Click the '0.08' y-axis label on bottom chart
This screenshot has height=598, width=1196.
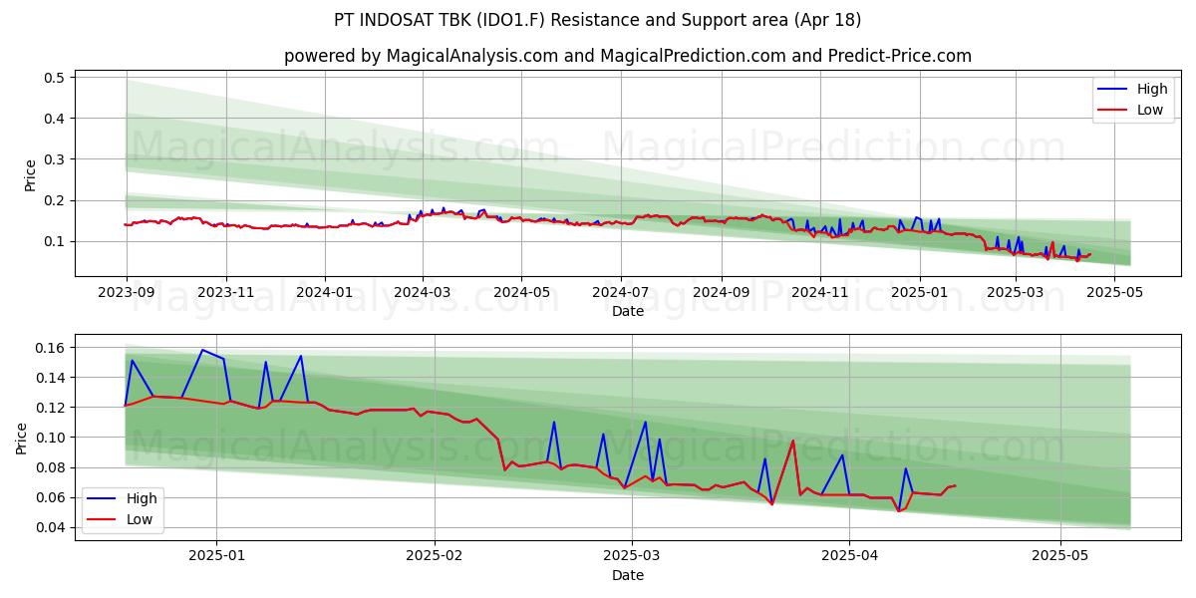click(x=51, y=467)
